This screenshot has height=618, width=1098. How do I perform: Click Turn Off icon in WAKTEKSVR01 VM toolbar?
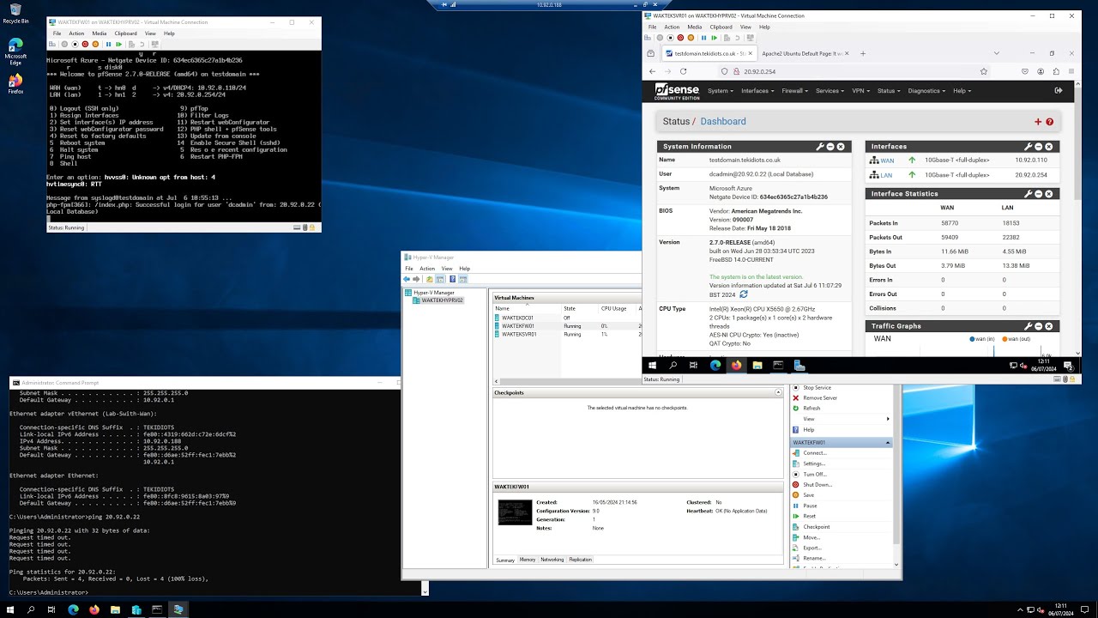click(670, 38)
